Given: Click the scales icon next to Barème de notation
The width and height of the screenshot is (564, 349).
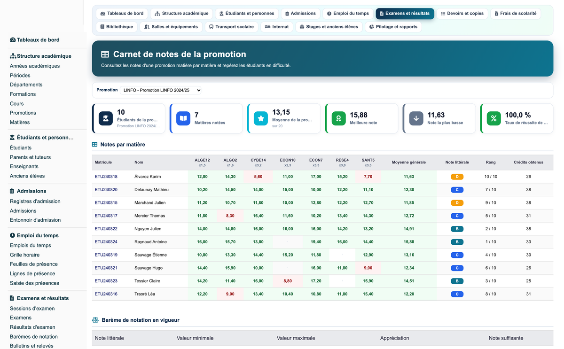Looking at the screenshot, I should (95, 320).
